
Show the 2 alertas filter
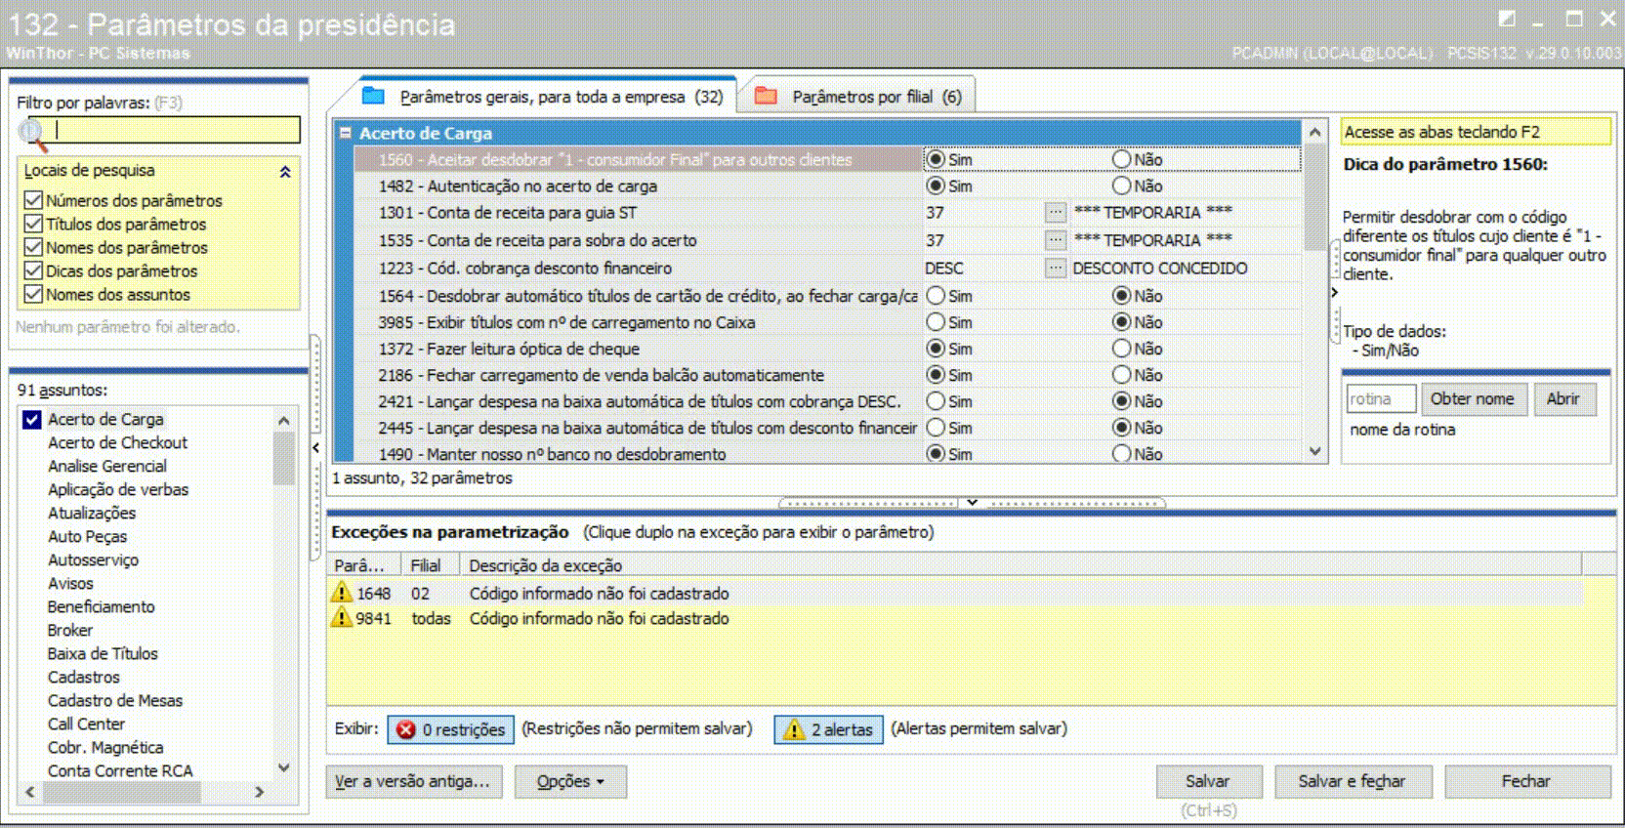pos(828,729)
